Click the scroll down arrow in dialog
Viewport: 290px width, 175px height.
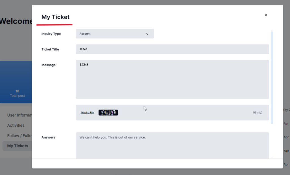click(272, 157)
